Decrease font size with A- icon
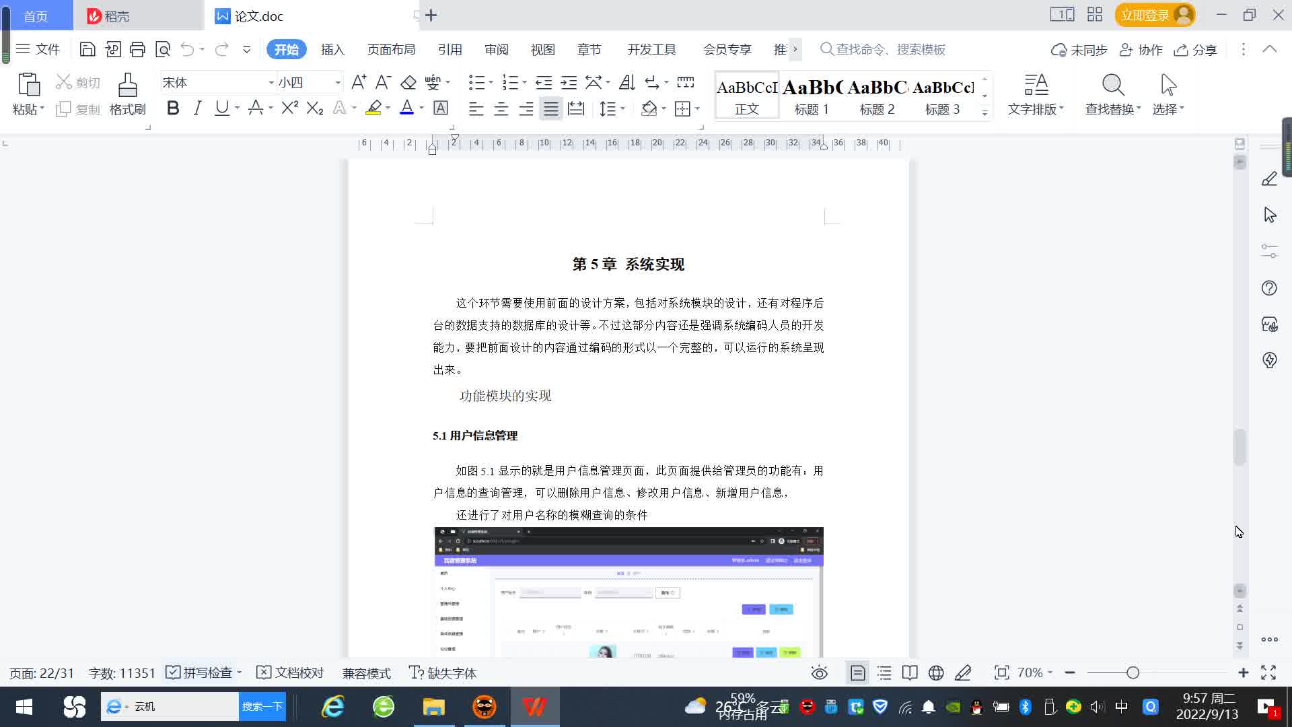This screenshot has height=727, width=1292. 383,82
